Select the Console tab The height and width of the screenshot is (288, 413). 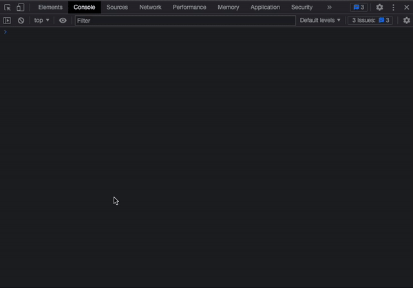[x=84, y=8]
